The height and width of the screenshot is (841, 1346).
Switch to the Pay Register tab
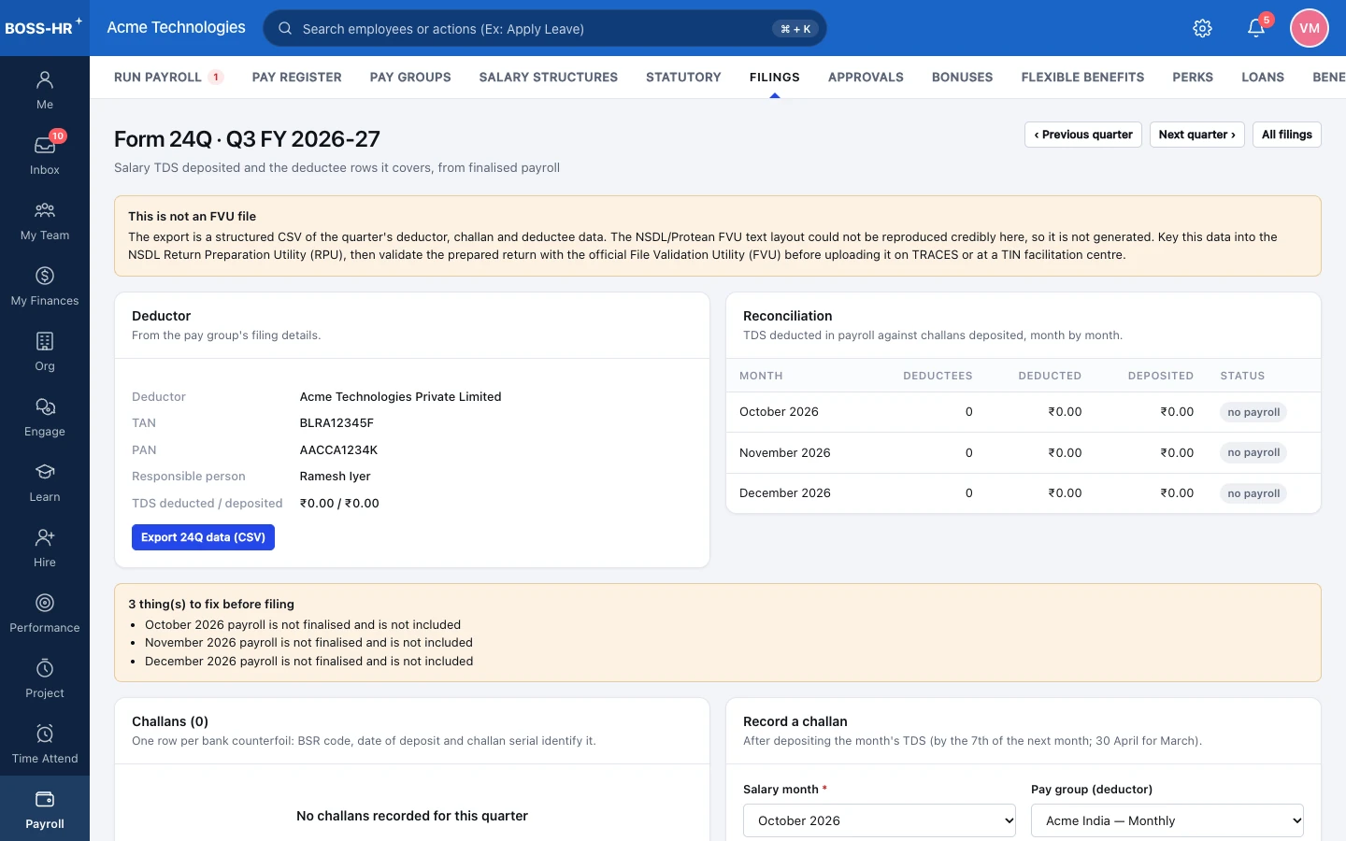pyautogui.click(x=297, y=78)
